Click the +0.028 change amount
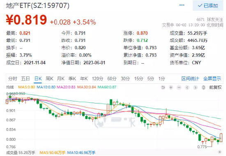 pyautogui.click(x=60, y=22)
